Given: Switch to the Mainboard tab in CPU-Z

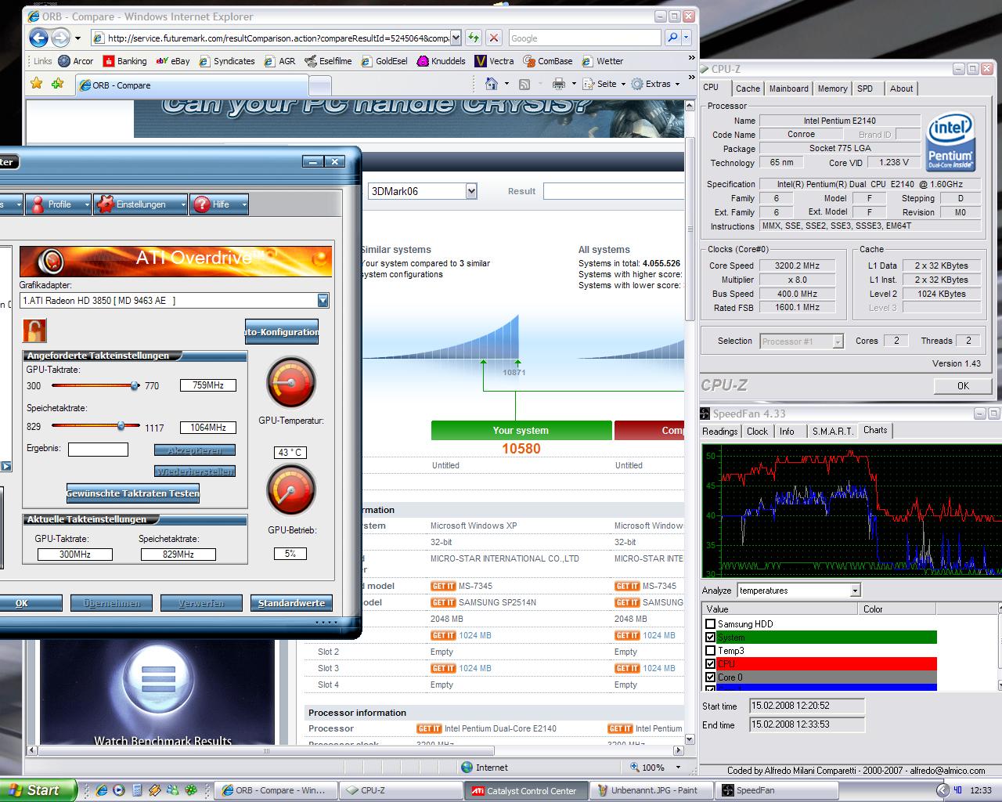Looking at the screenshot, I should coord(788,89).
